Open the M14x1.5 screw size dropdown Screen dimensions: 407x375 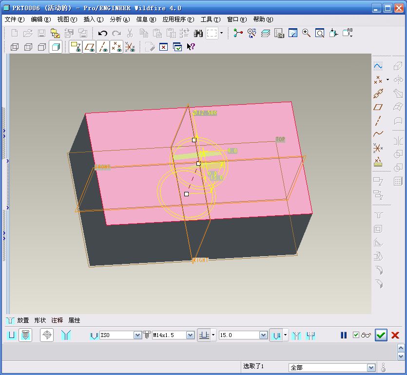coord(190,336)
